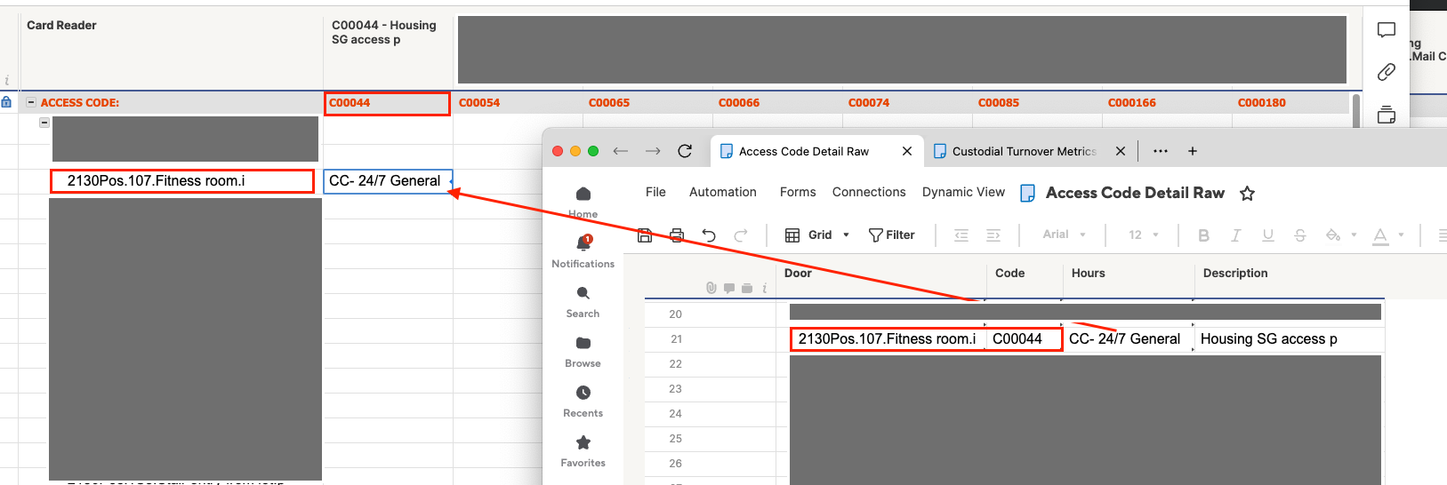Open the fill color dropdown arrow

[1354, 235]
